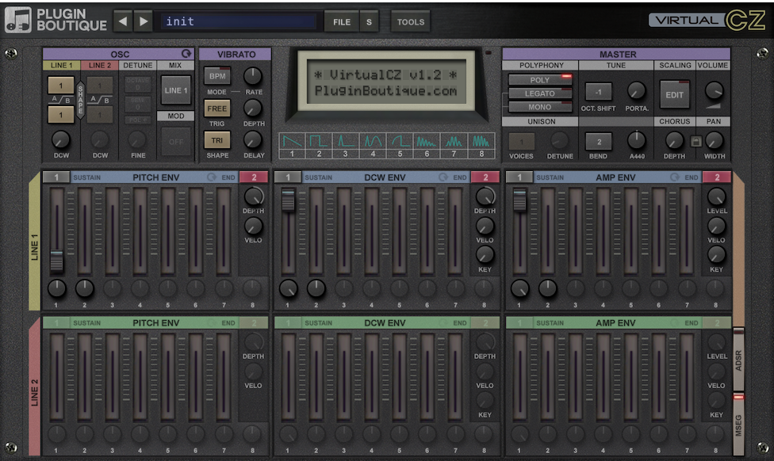
Task: Enable MONO polyphony mode
Action: pyautogui.click(x=540, y=107)
